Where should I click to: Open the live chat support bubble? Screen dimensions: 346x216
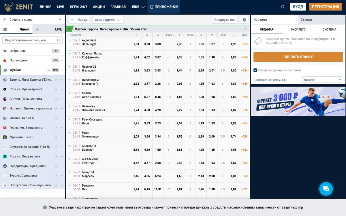326,189
